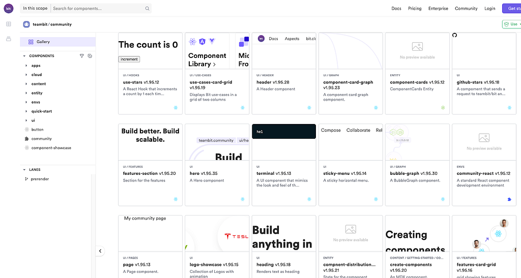Click the icon beside the components filter
The width and height of the screenshot is (521, 278).
click(90, 56)
